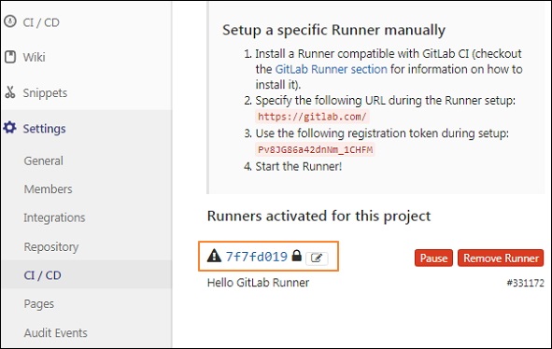This screenshot has height=349, width=552.
Task: Click the https://gitlab.com/ URL code text
Action: click(x=312, y=117)
